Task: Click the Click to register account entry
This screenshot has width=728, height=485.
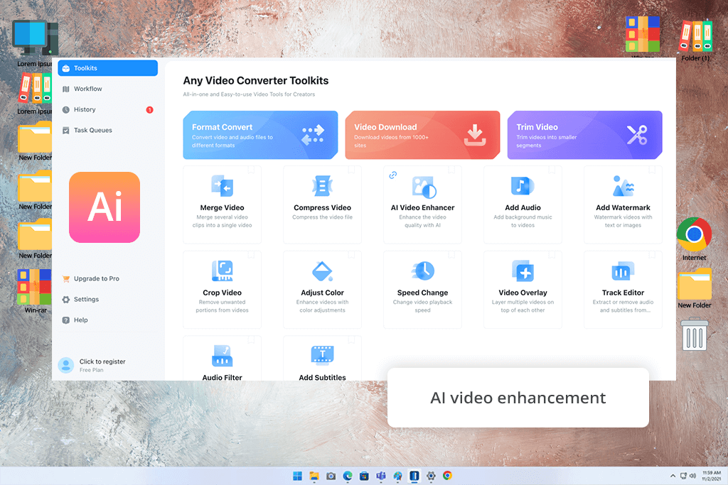Action: (92, 365)
